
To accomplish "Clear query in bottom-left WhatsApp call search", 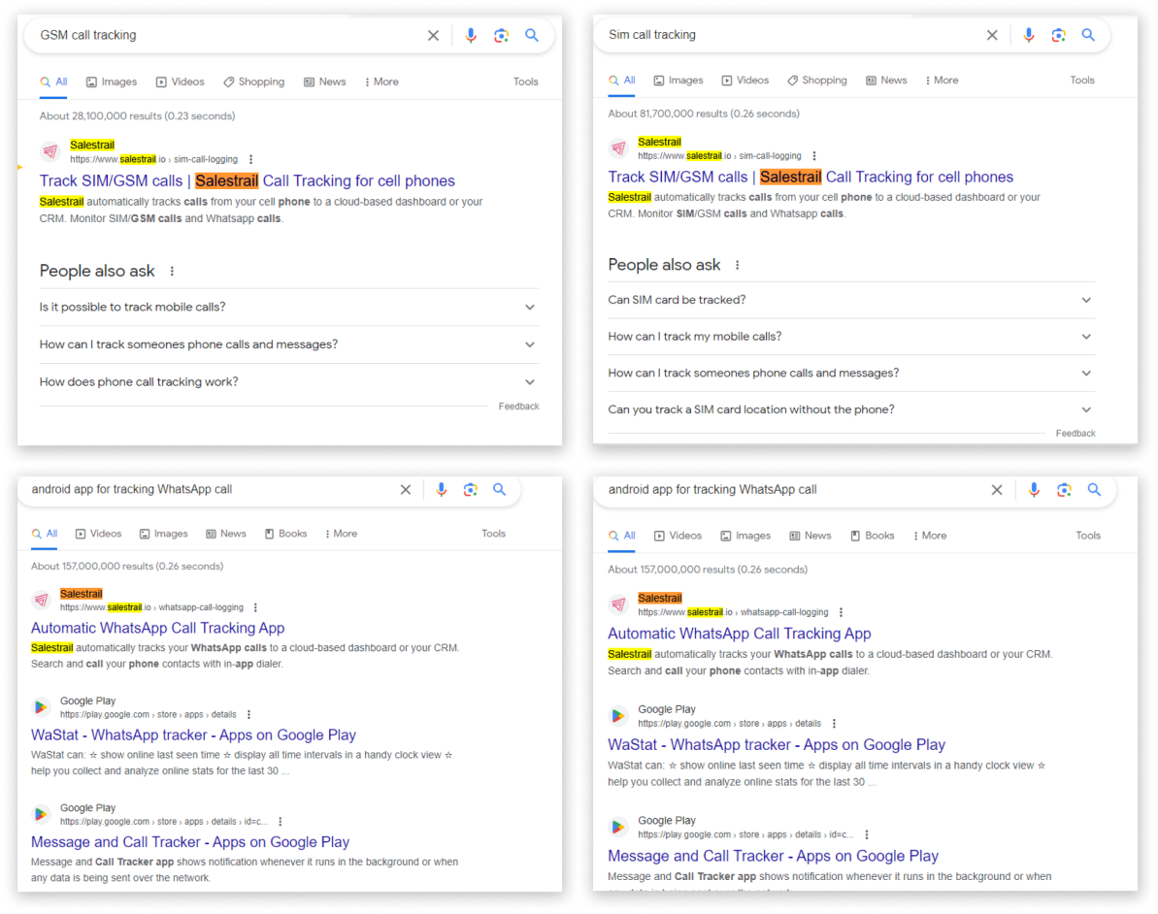I will tap(406, 489).
